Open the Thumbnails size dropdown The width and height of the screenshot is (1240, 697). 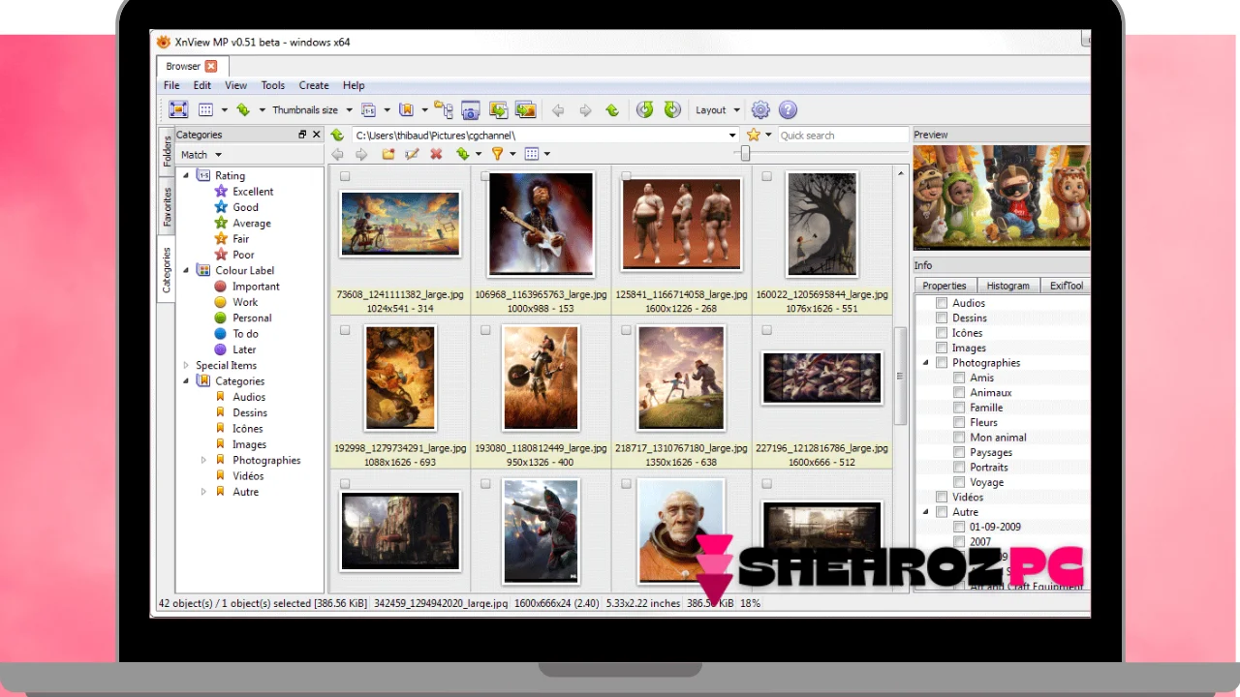tap(311, 110)
